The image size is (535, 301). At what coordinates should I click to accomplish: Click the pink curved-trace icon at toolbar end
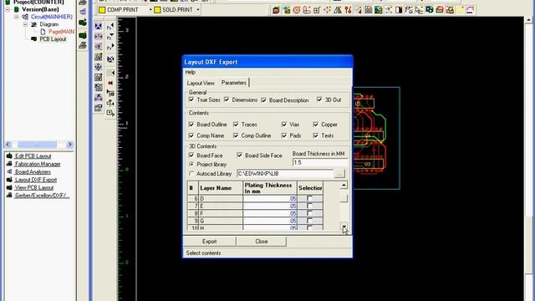(x=470, y=10)
